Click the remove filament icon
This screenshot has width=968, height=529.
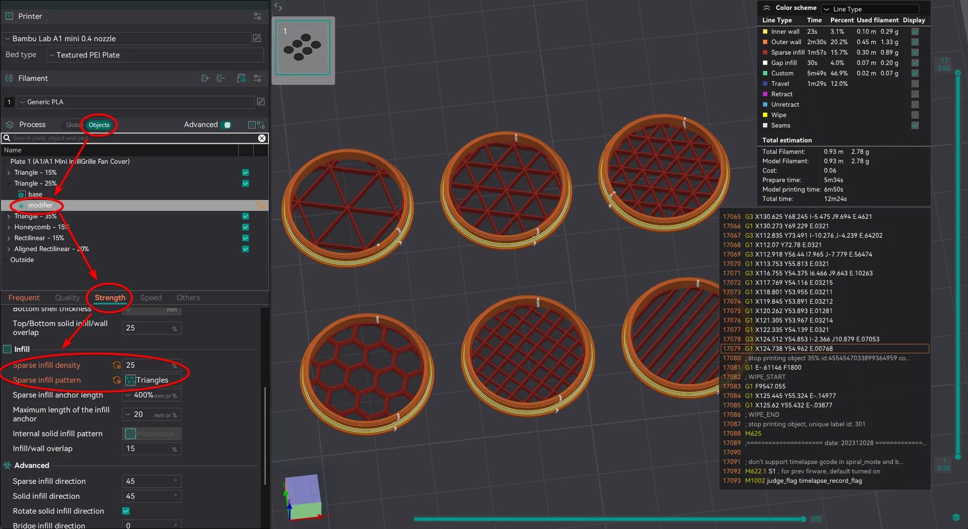click(x=221, y=78)
